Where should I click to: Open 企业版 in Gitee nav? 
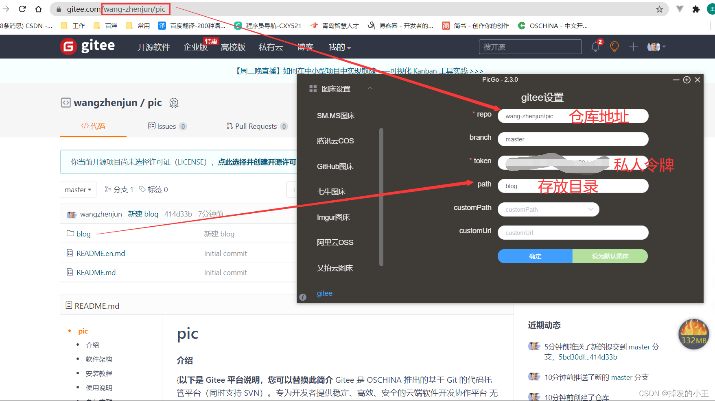(x=195, y=47)
